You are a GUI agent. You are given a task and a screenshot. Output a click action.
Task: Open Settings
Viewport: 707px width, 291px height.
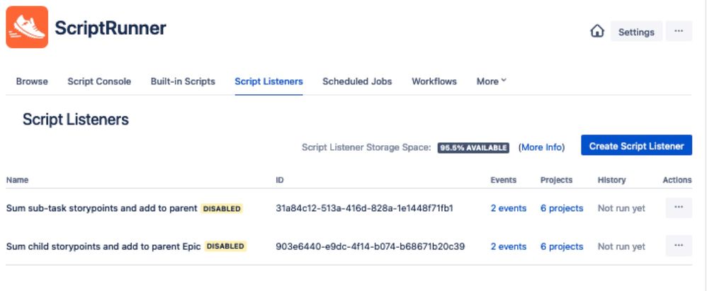[636, 32]
